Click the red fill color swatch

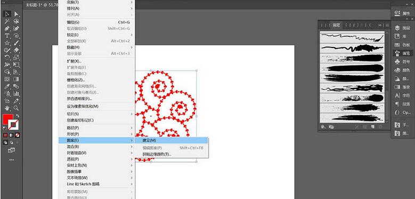click(7, 119)
